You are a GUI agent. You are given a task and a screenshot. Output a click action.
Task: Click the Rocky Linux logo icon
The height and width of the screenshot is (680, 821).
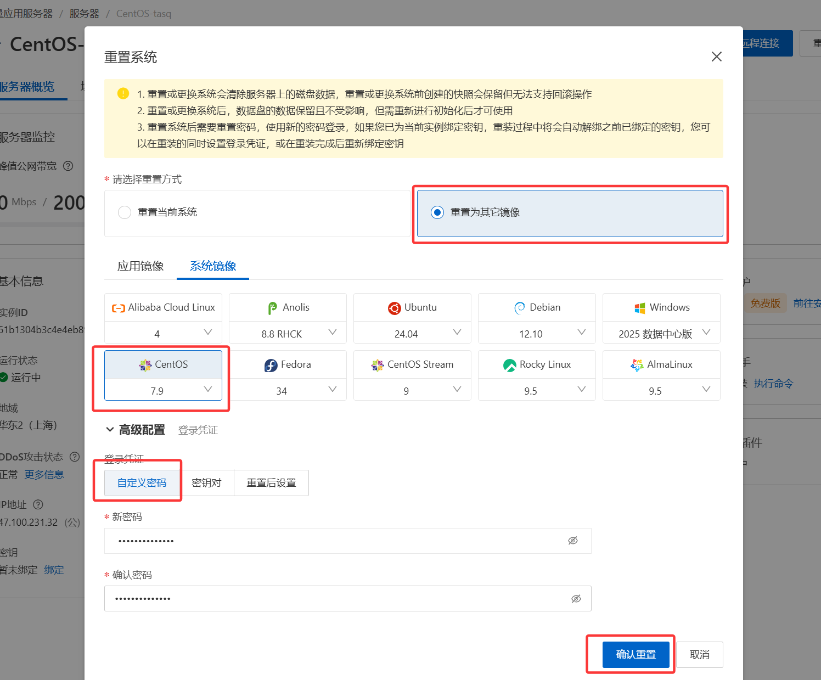[510, 365]
